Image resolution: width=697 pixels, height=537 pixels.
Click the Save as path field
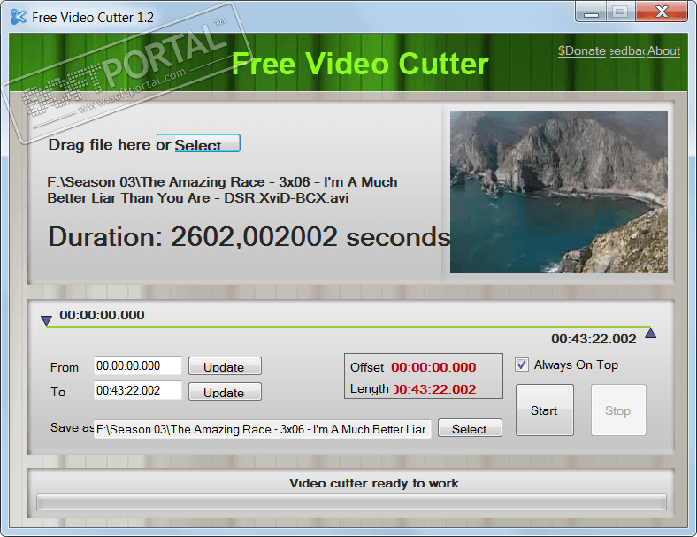point(263,429)
